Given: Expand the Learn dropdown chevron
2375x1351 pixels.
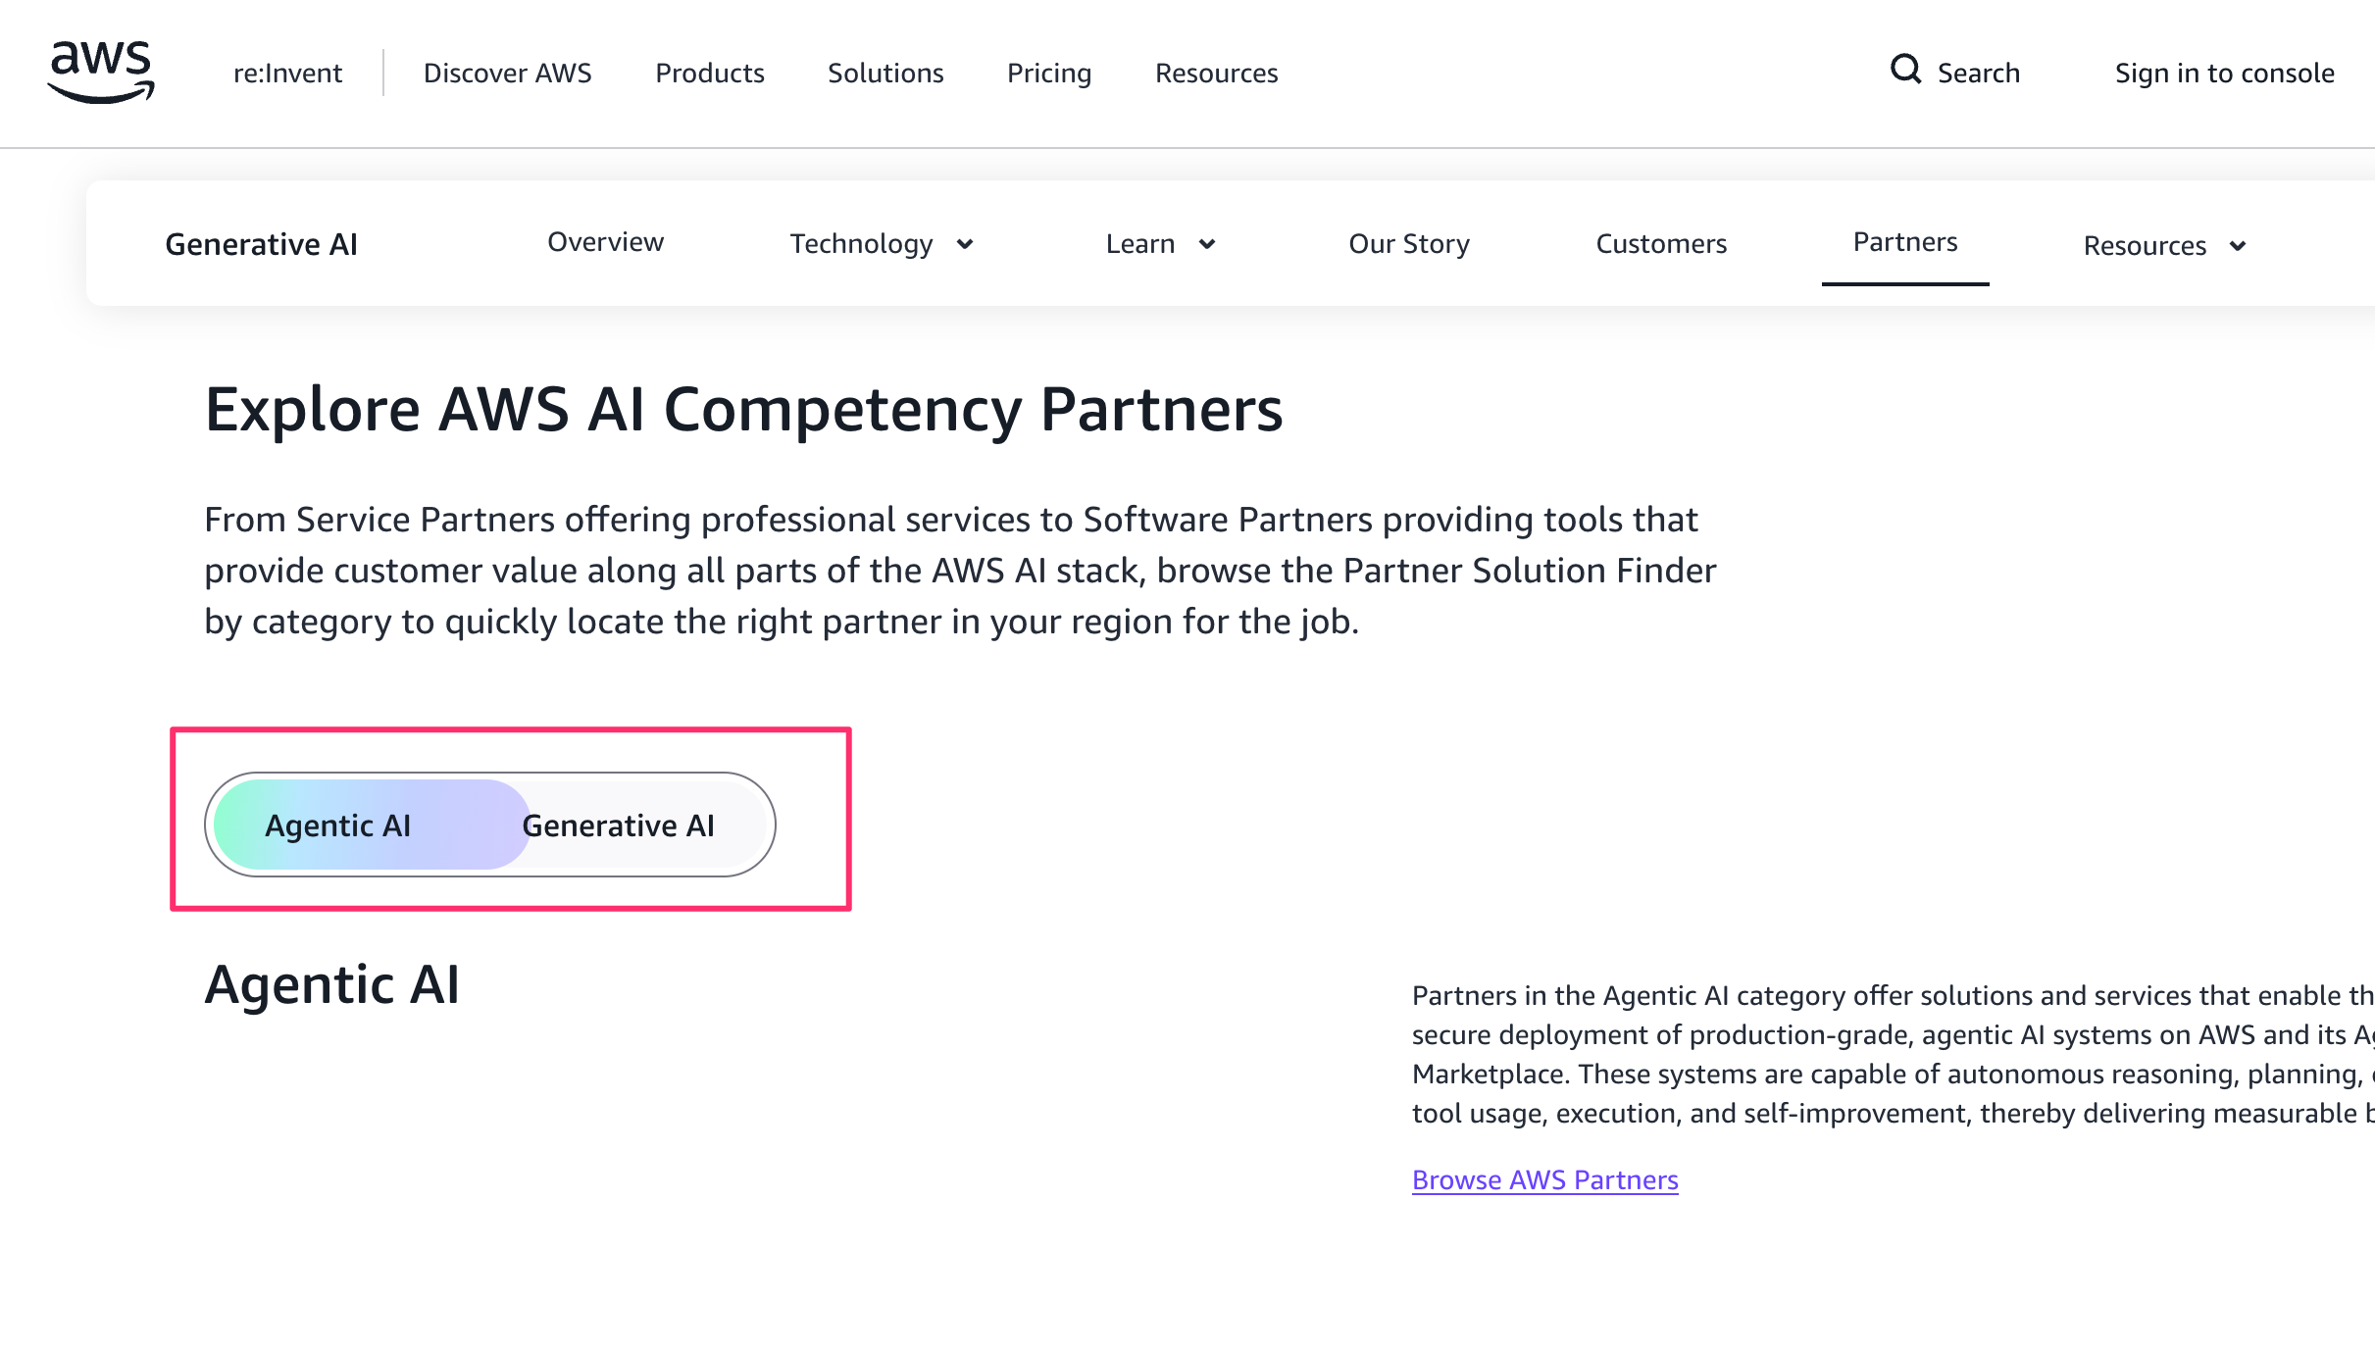Looking at the screenshot, I should click(1207, 244).
